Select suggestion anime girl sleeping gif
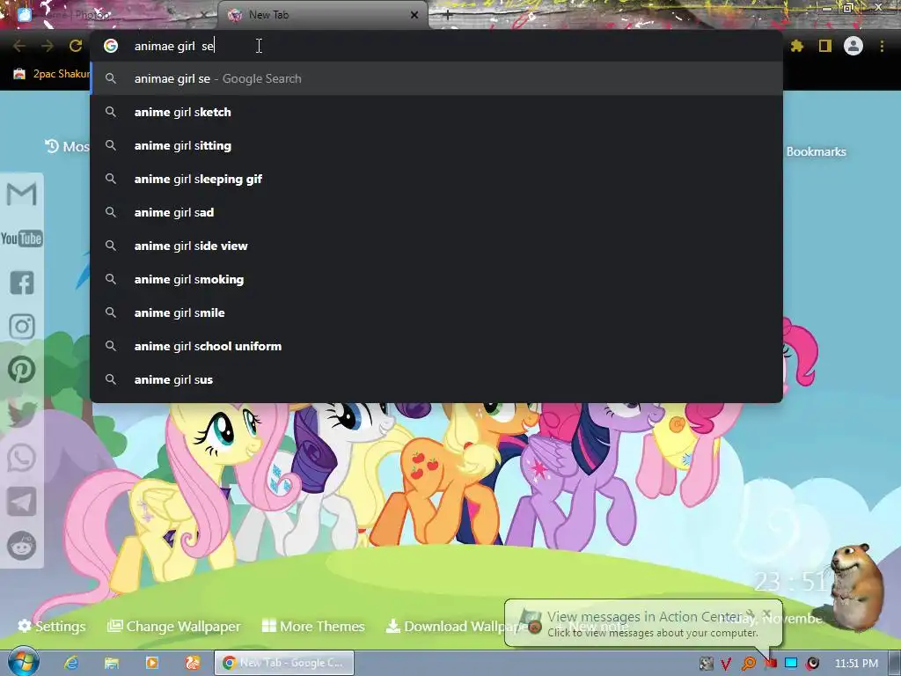The image size is (901, 676). (x=436, y=179)
